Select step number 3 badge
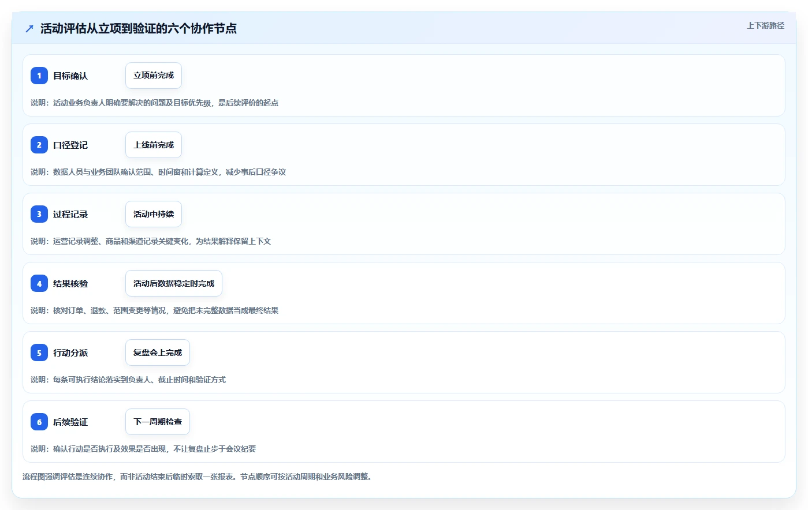The image size is (808, 510). [39, 214]
